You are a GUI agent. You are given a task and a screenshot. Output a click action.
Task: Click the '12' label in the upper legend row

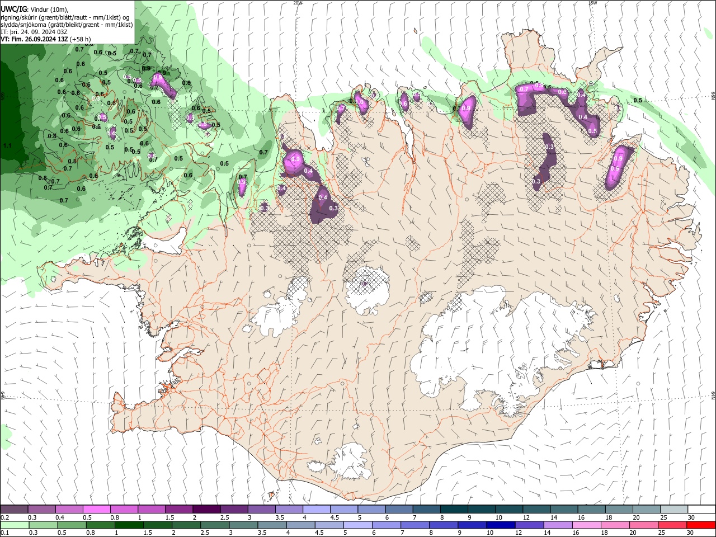(x=526, y=517)
